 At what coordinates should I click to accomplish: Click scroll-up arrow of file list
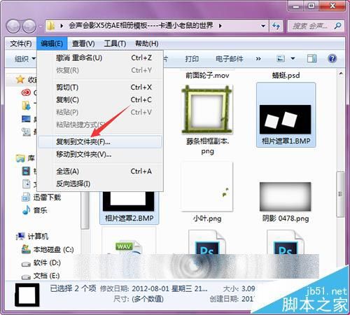pyautogui.click(x=340, y=73)
